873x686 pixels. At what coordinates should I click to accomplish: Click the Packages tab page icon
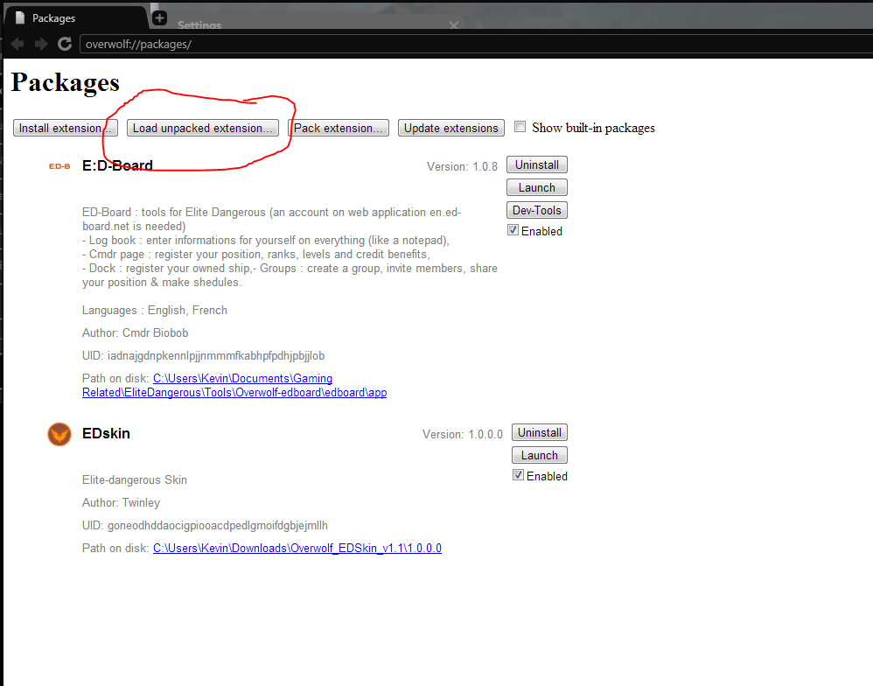coord(20,17)
